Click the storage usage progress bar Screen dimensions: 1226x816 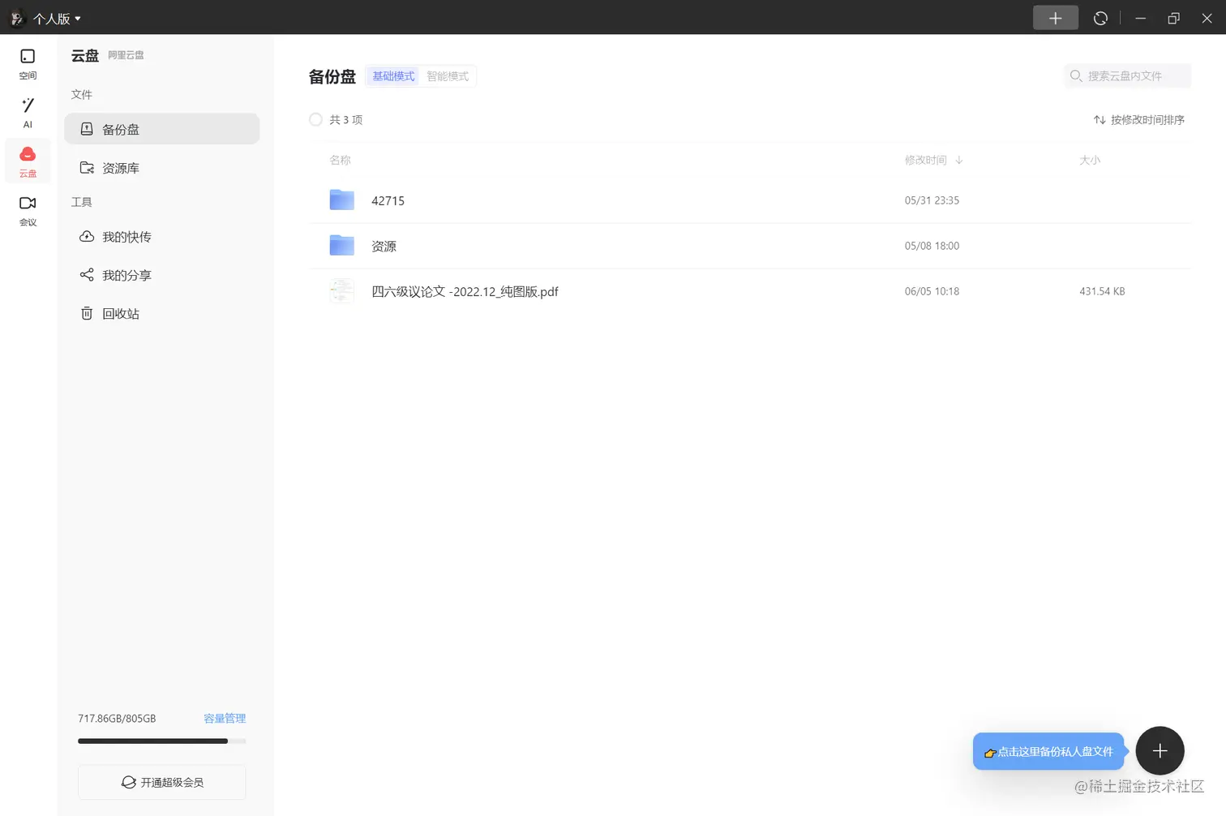point(162,741)
